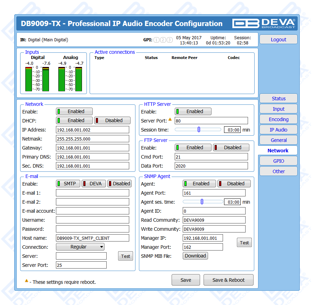Image resolution: width=314 pixels, height=305 pixels.
Task: Select SMTP for E-mail enable
Action: pos(68,184)
